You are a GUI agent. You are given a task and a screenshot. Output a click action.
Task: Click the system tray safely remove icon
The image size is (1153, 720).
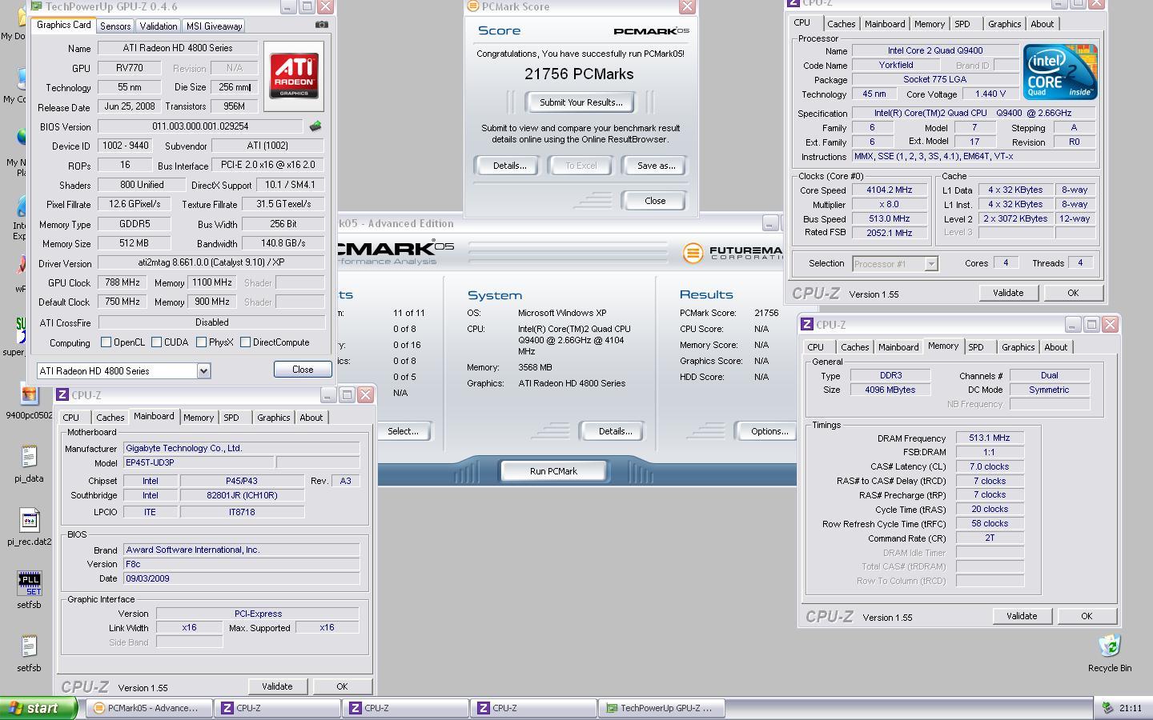pyautogui.click(x=1107, y=708)
